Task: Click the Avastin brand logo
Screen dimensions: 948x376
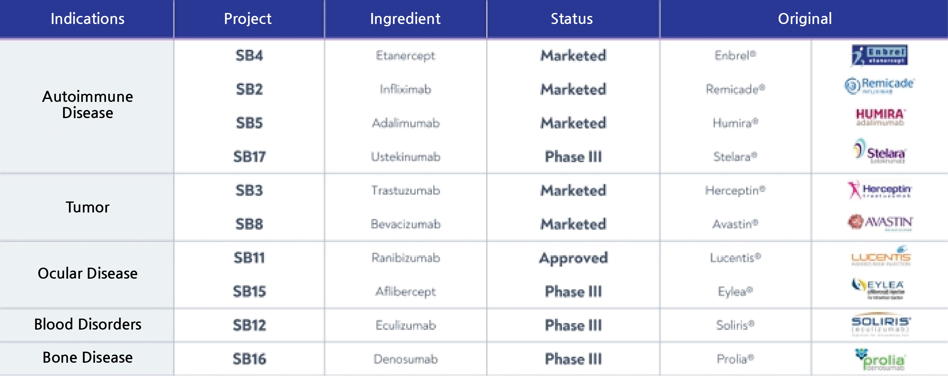Action: click(880, 222)
